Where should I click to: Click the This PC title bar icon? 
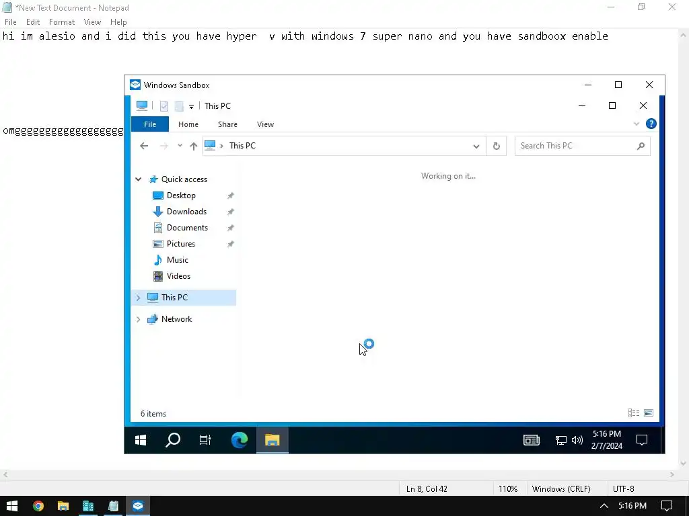[142, 105]
